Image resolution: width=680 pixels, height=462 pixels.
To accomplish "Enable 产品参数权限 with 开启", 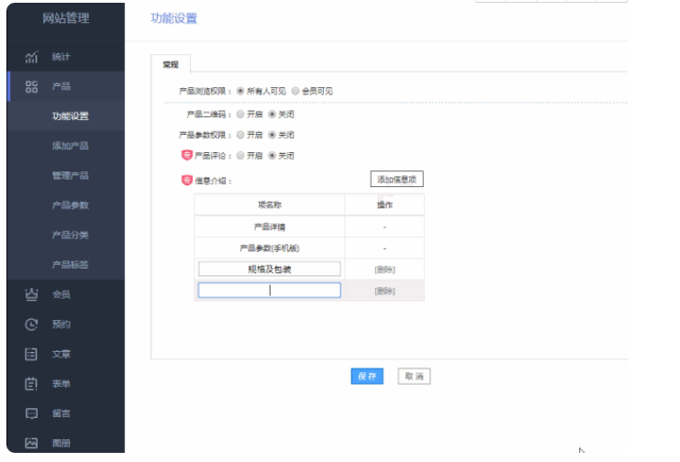I will [240, 136].
